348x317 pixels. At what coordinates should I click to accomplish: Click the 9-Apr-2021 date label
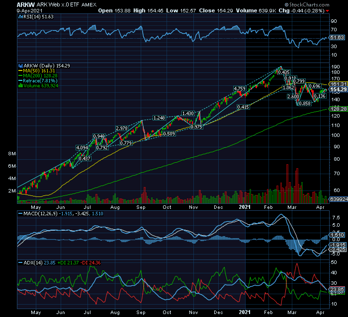coord(29,10)
